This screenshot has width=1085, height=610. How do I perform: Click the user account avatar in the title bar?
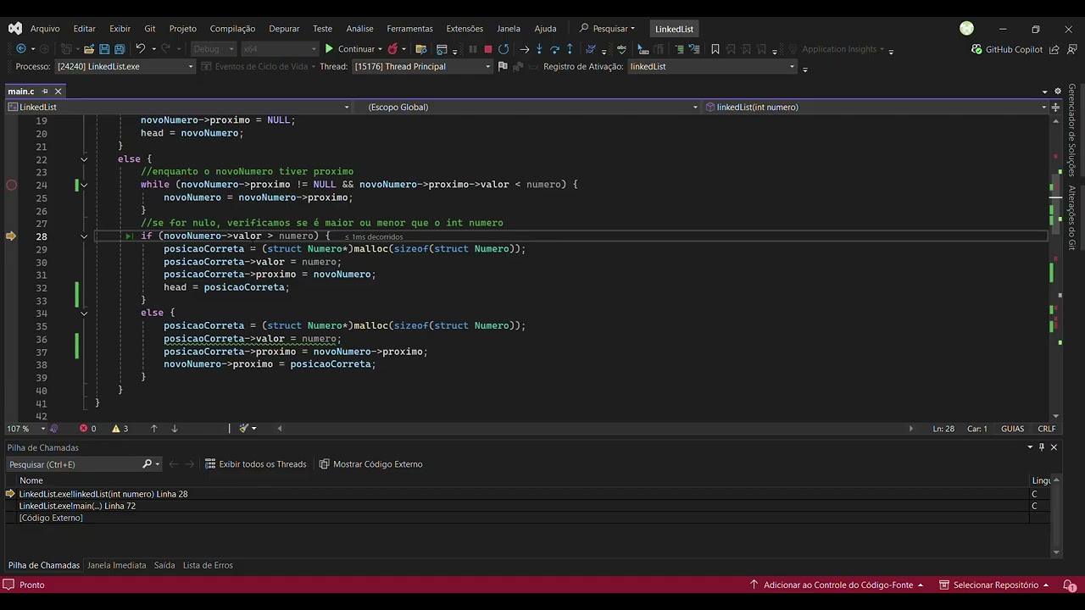coord(966,28)
